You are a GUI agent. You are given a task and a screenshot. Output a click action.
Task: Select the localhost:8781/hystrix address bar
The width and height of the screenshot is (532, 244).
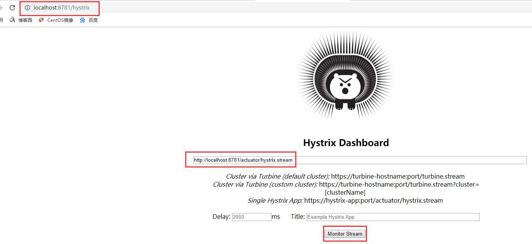click(x=61, y=8)
